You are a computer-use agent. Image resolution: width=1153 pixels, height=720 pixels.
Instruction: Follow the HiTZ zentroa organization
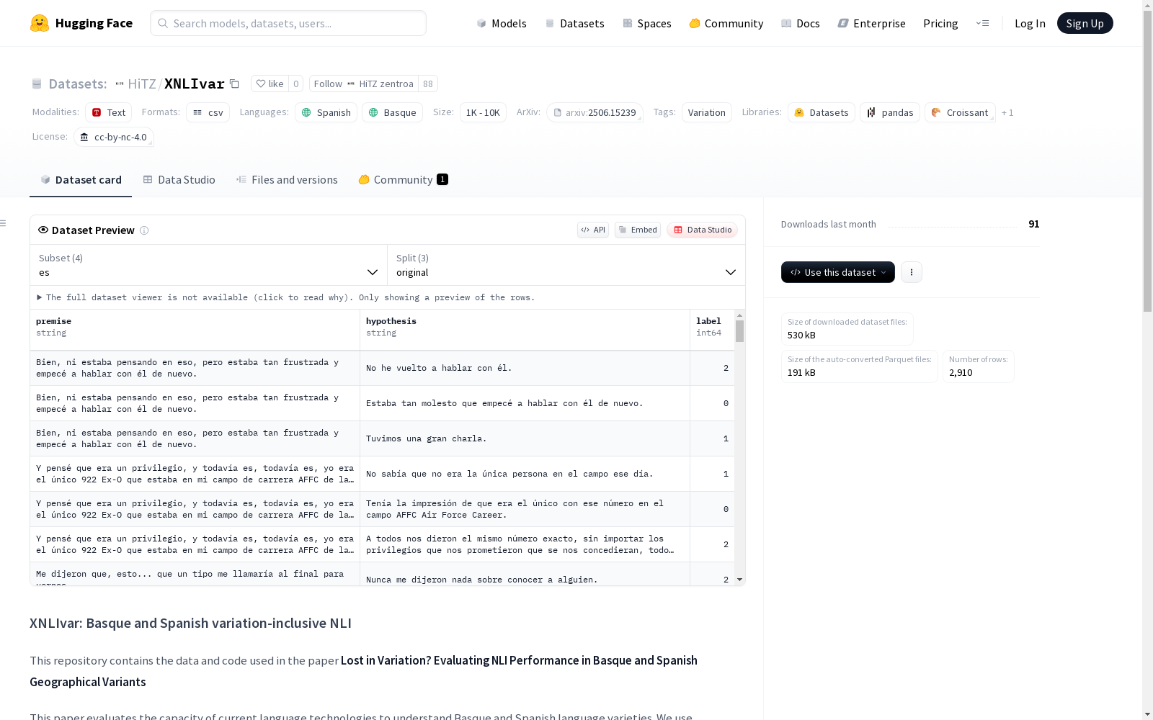coord(364,84)
